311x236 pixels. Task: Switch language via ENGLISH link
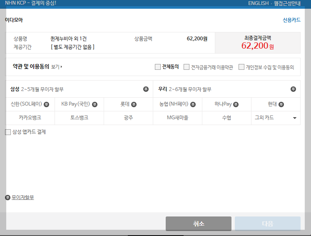pyautogui.click(x=258, y=3)
